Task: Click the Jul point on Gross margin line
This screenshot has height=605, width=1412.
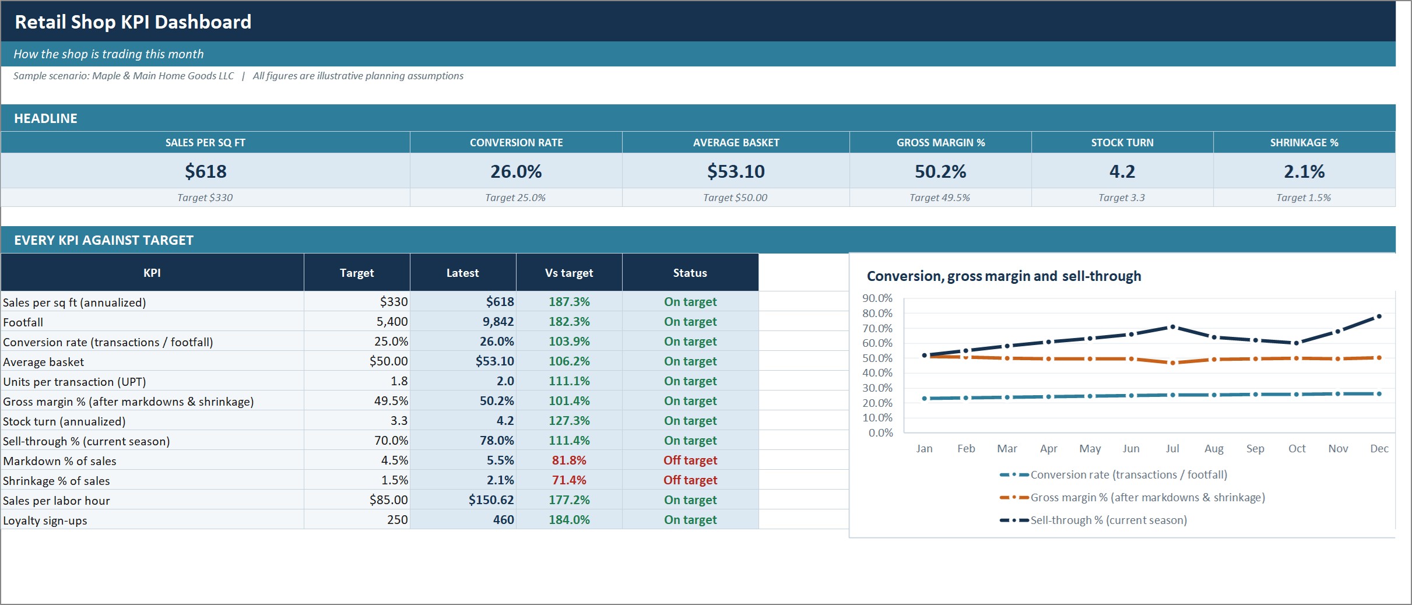Action: tap(1172, 363)
